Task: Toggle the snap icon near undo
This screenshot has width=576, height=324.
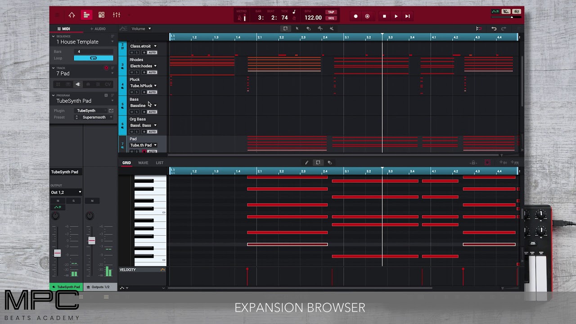Action: click(478, 28)
